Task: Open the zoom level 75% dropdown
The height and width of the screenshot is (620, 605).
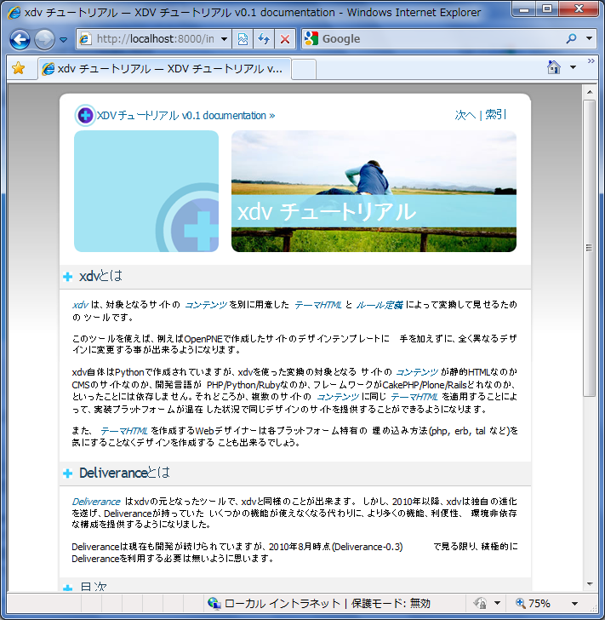Action: 575,603
